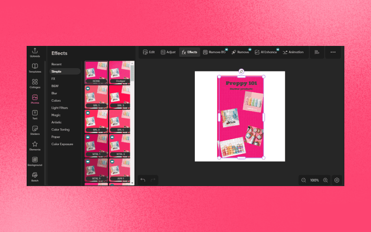Select the Light Filters category

[x=60, y=108]
